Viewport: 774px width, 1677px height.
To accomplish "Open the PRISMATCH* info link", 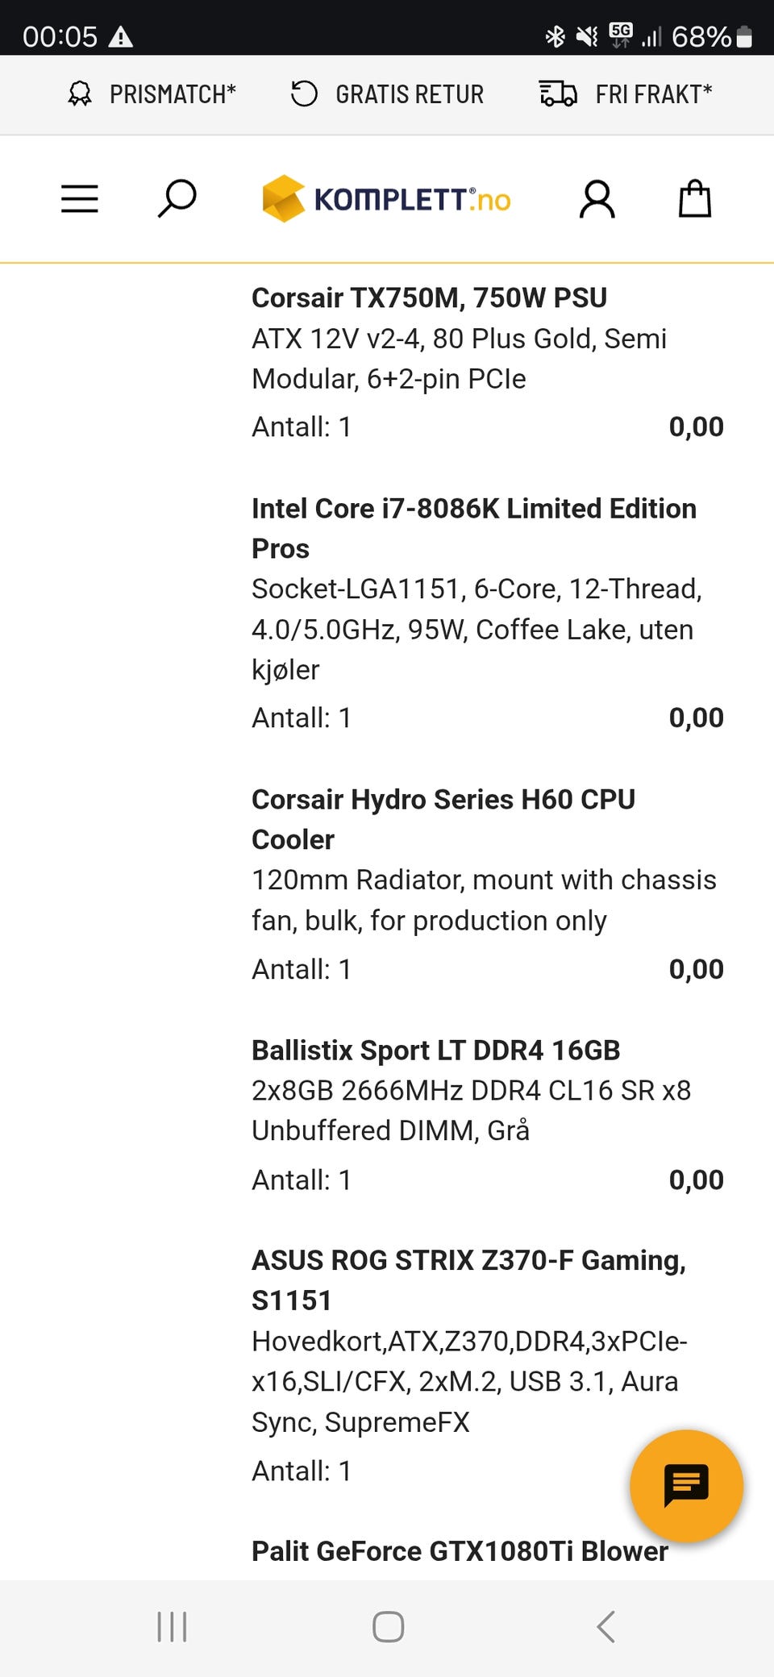I will coord(173,94).
